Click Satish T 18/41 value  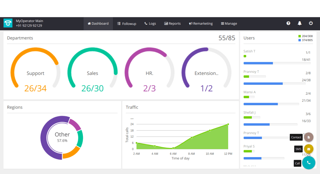click(x=306, y=60)
